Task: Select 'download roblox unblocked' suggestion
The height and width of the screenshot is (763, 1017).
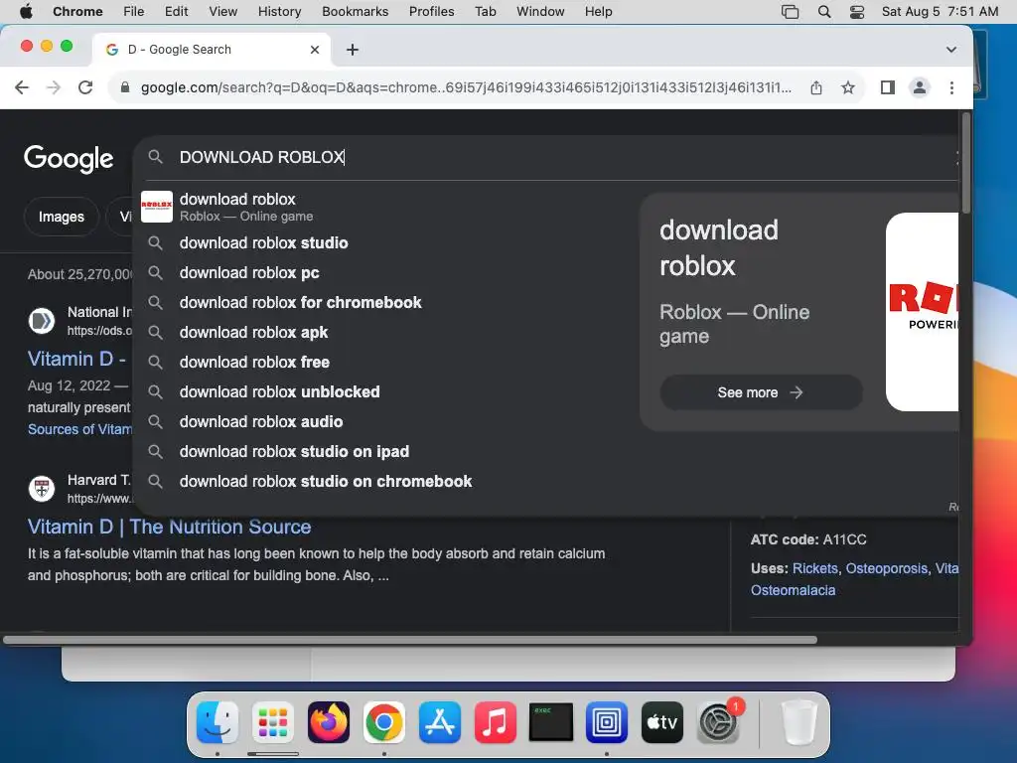Action: pos(386,391)
